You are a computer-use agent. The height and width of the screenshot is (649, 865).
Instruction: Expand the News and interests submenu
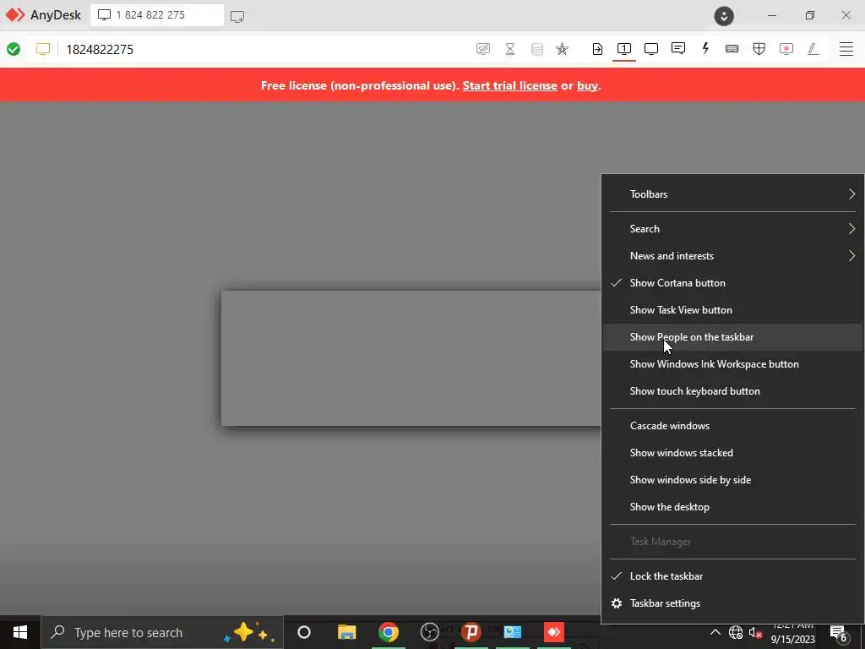tap(732, 255)
